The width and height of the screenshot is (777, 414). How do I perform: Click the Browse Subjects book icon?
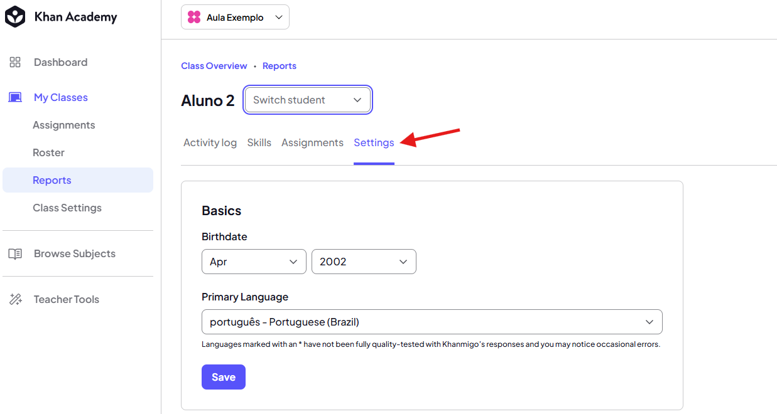click(15, 253)
